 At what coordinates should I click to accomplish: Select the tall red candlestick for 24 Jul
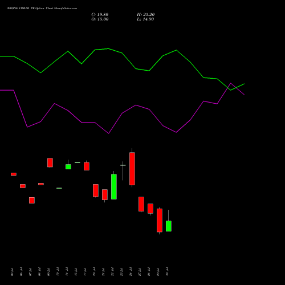(132, 169)
